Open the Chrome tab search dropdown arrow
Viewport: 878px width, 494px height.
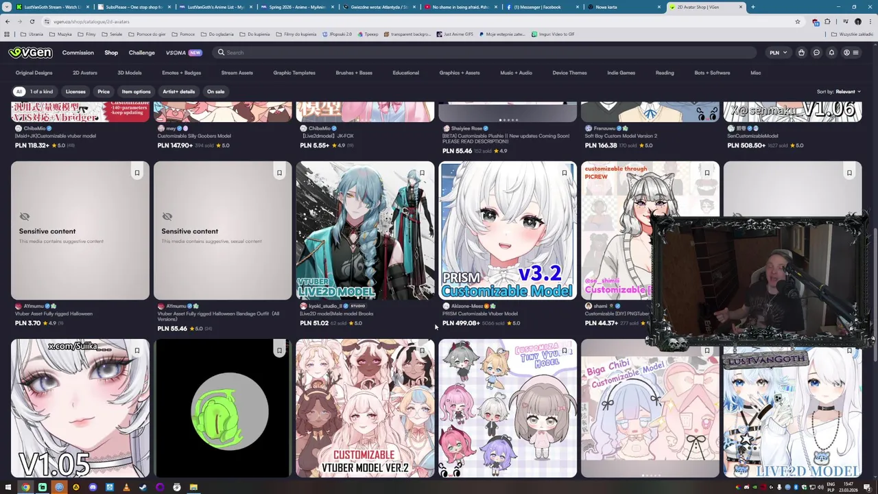pos(7,7)
